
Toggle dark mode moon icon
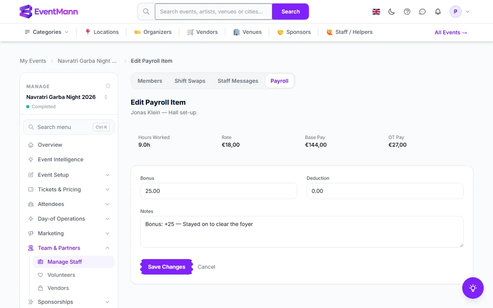point(392,12)
